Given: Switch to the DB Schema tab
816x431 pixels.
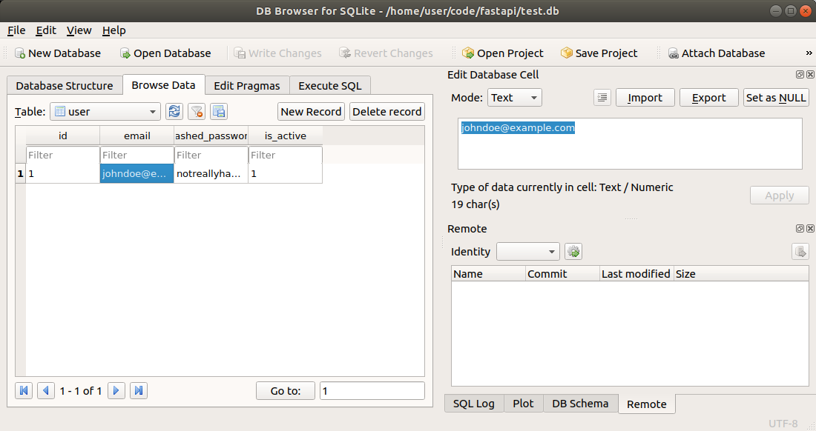Looking at the screenshot, I should click(580, 404).
